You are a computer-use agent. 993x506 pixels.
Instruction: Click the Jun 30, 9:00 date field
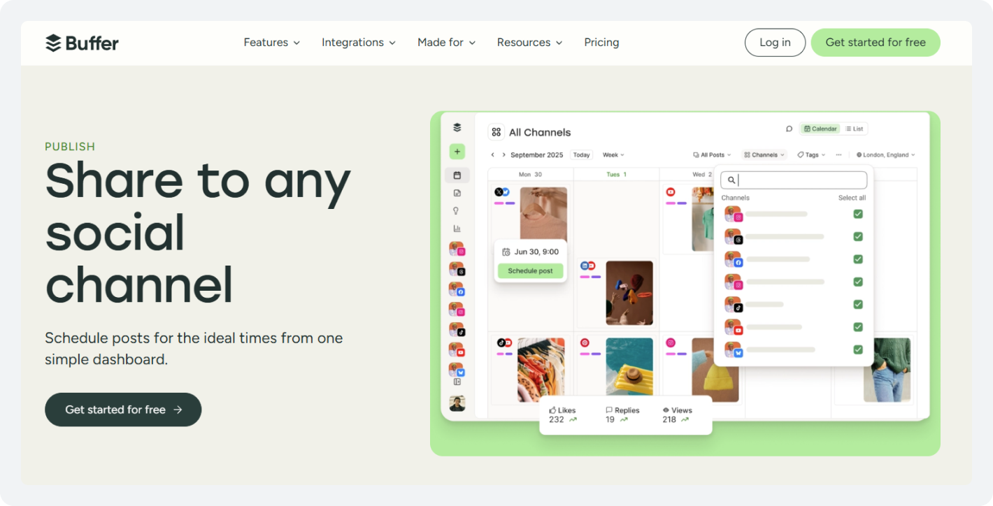530,252
